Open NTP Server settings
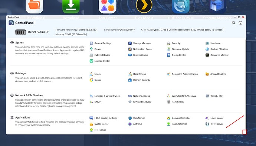 [98, 130]
